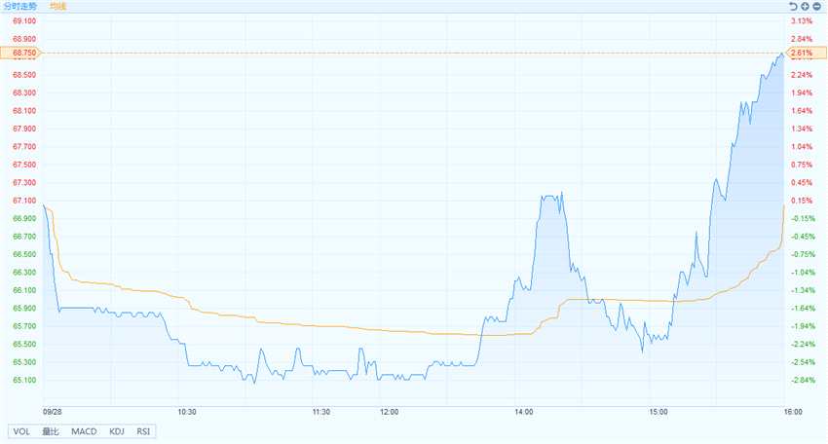Click the -2.84% percent axis label
Image resolution: width=828 pixels, height=444 pixels.
[803, 380]
